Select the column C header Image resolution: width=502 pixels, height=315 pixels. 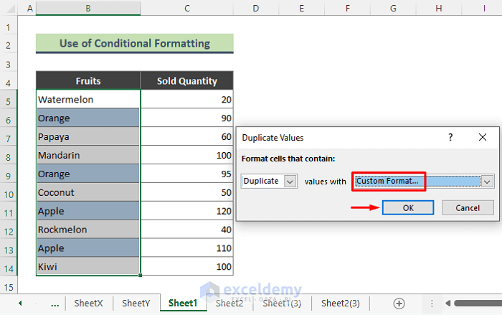(x=186, y=9)
